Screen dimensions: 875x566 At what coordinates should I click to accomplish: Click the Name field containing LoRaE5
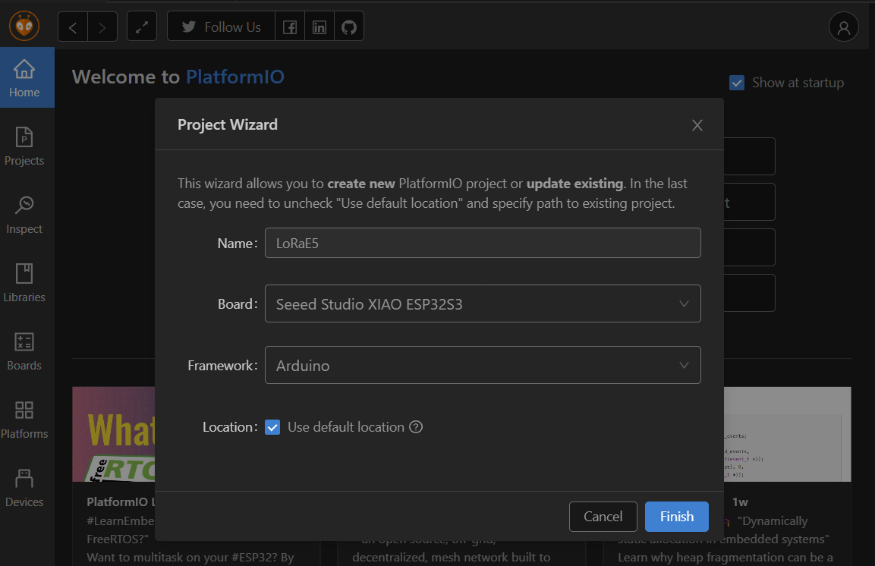tap(483, 243)
